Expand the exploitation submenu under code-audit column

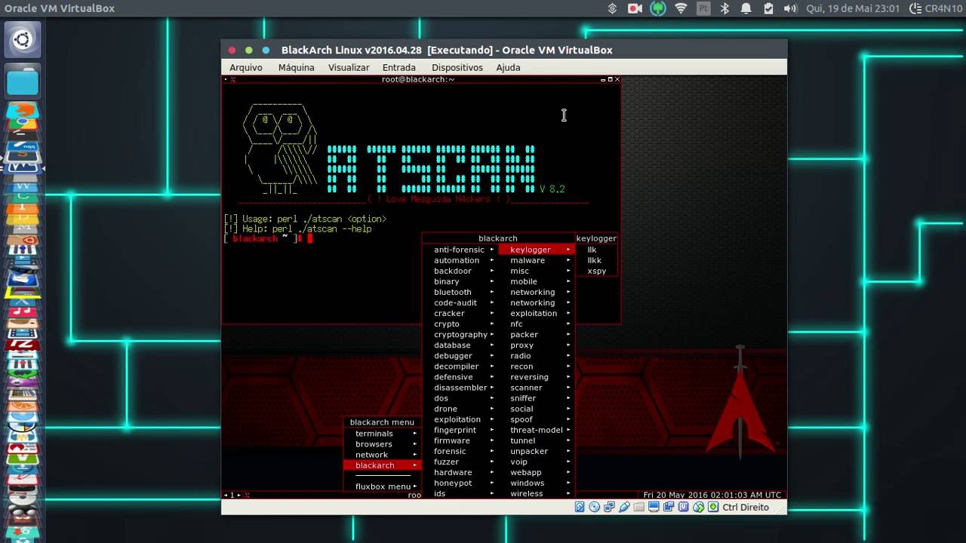click(460, 419)
